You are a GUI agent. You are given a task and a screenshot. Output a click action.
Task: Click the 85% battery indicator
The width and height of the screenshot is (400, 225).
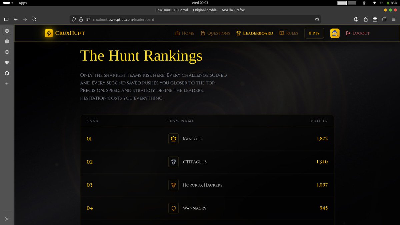point(392,3)
